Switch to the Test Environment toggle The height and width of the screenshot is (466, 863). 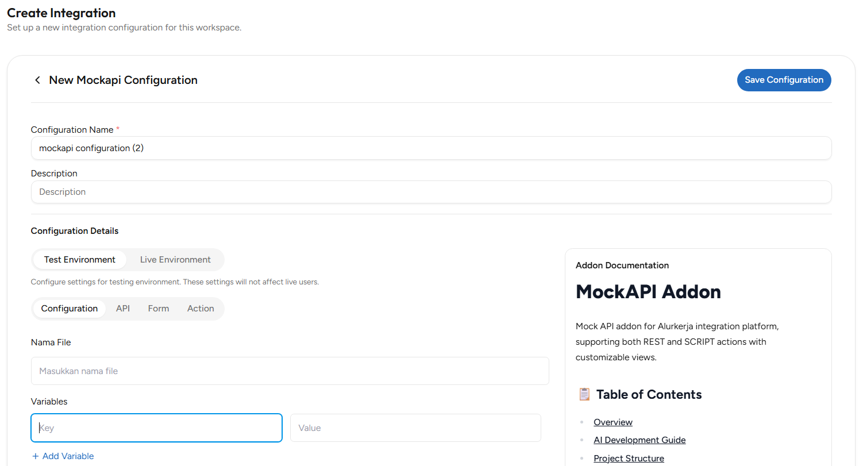[x=80, y=260]
